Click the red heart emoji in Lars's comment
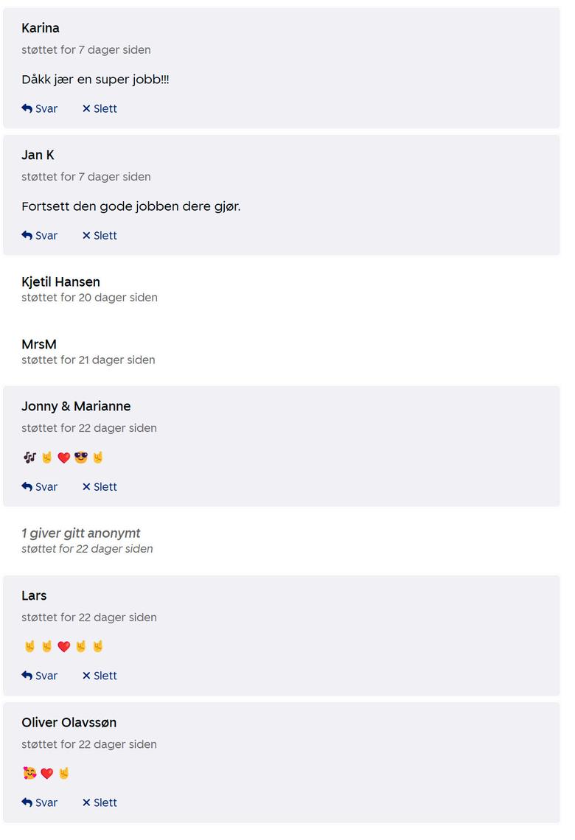 (x=64, y=647)
